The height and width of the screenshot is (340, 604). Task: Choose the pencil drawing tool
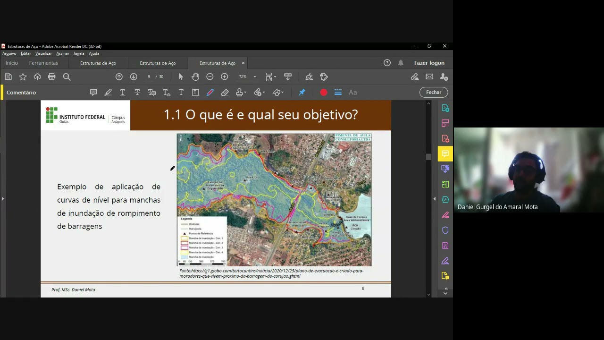210,93
